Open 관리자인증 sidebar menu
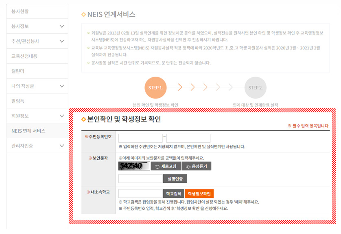 tap(37, 146)
